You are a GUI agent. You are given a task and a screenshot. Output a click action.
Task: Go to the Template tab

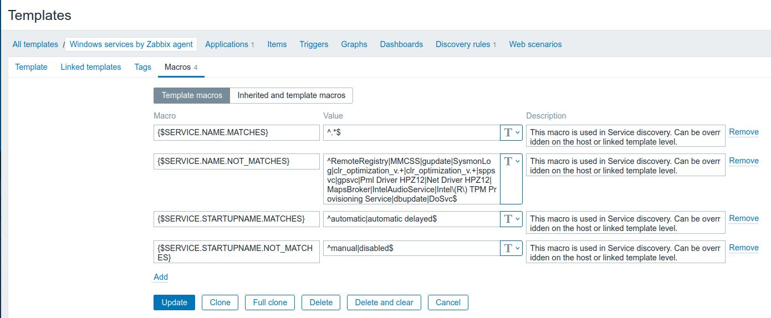(31, 67)
